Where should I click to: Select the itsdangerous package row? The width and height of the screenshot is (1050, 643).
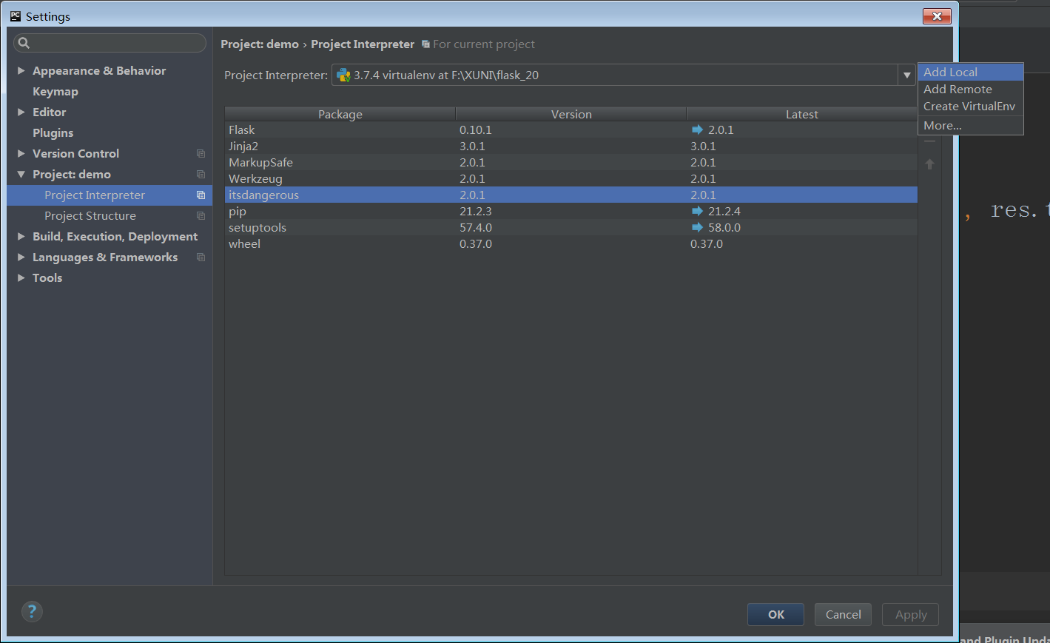(571, 195)
